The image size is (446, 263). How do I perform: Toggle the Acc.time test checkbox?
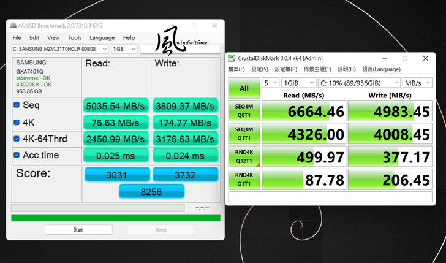(x=17, y=155)
